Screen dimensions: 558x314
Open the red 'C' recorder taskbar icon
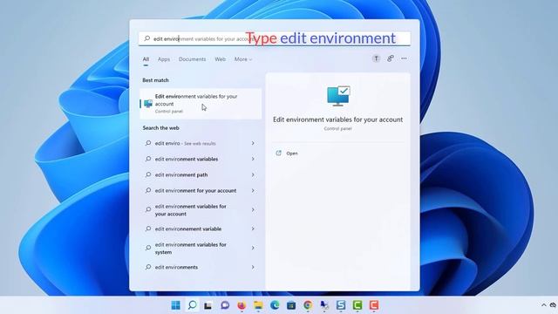click(x=374, y=305)
